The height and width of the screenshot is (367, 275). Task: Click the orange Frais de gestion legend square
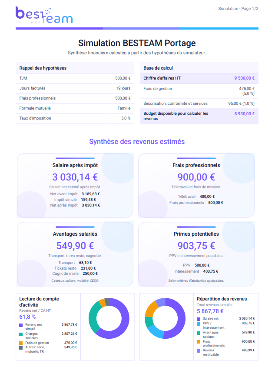click(x=21, y=343)
